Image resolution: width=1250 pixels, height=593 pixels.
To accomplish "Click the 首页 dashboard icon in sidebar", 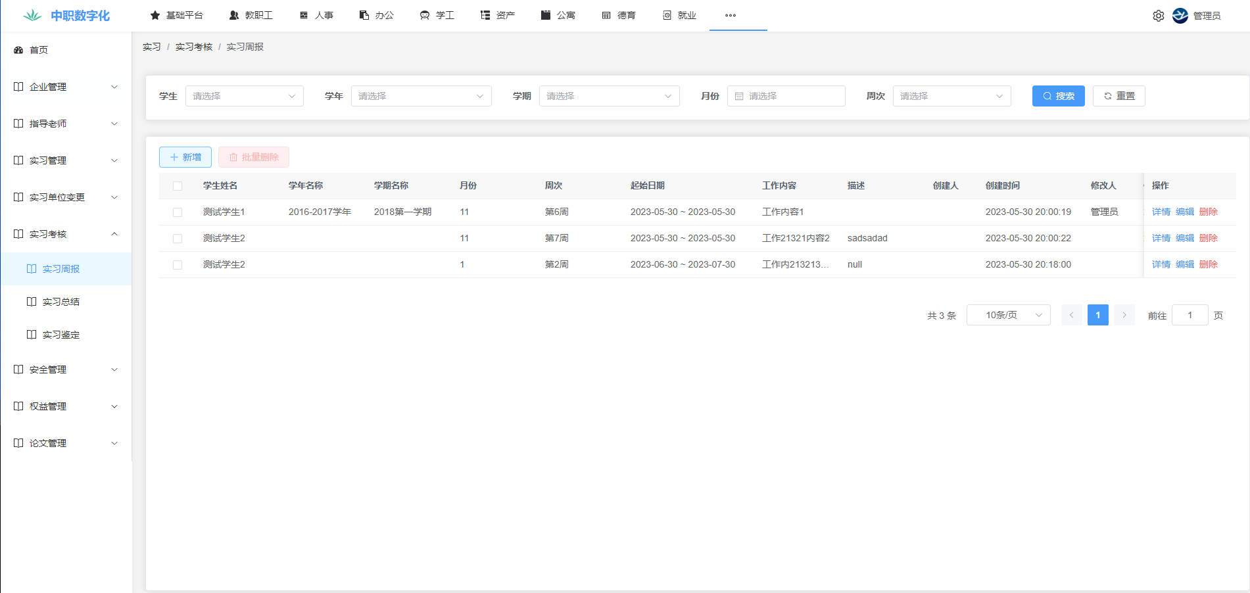I will [x=18, y=50].
